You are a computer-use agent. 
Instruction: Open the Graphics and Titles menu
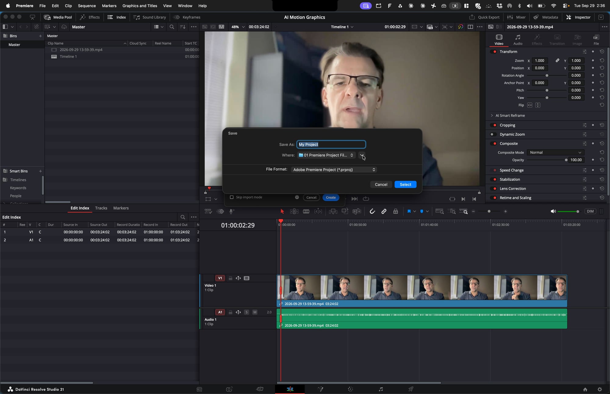140,6
